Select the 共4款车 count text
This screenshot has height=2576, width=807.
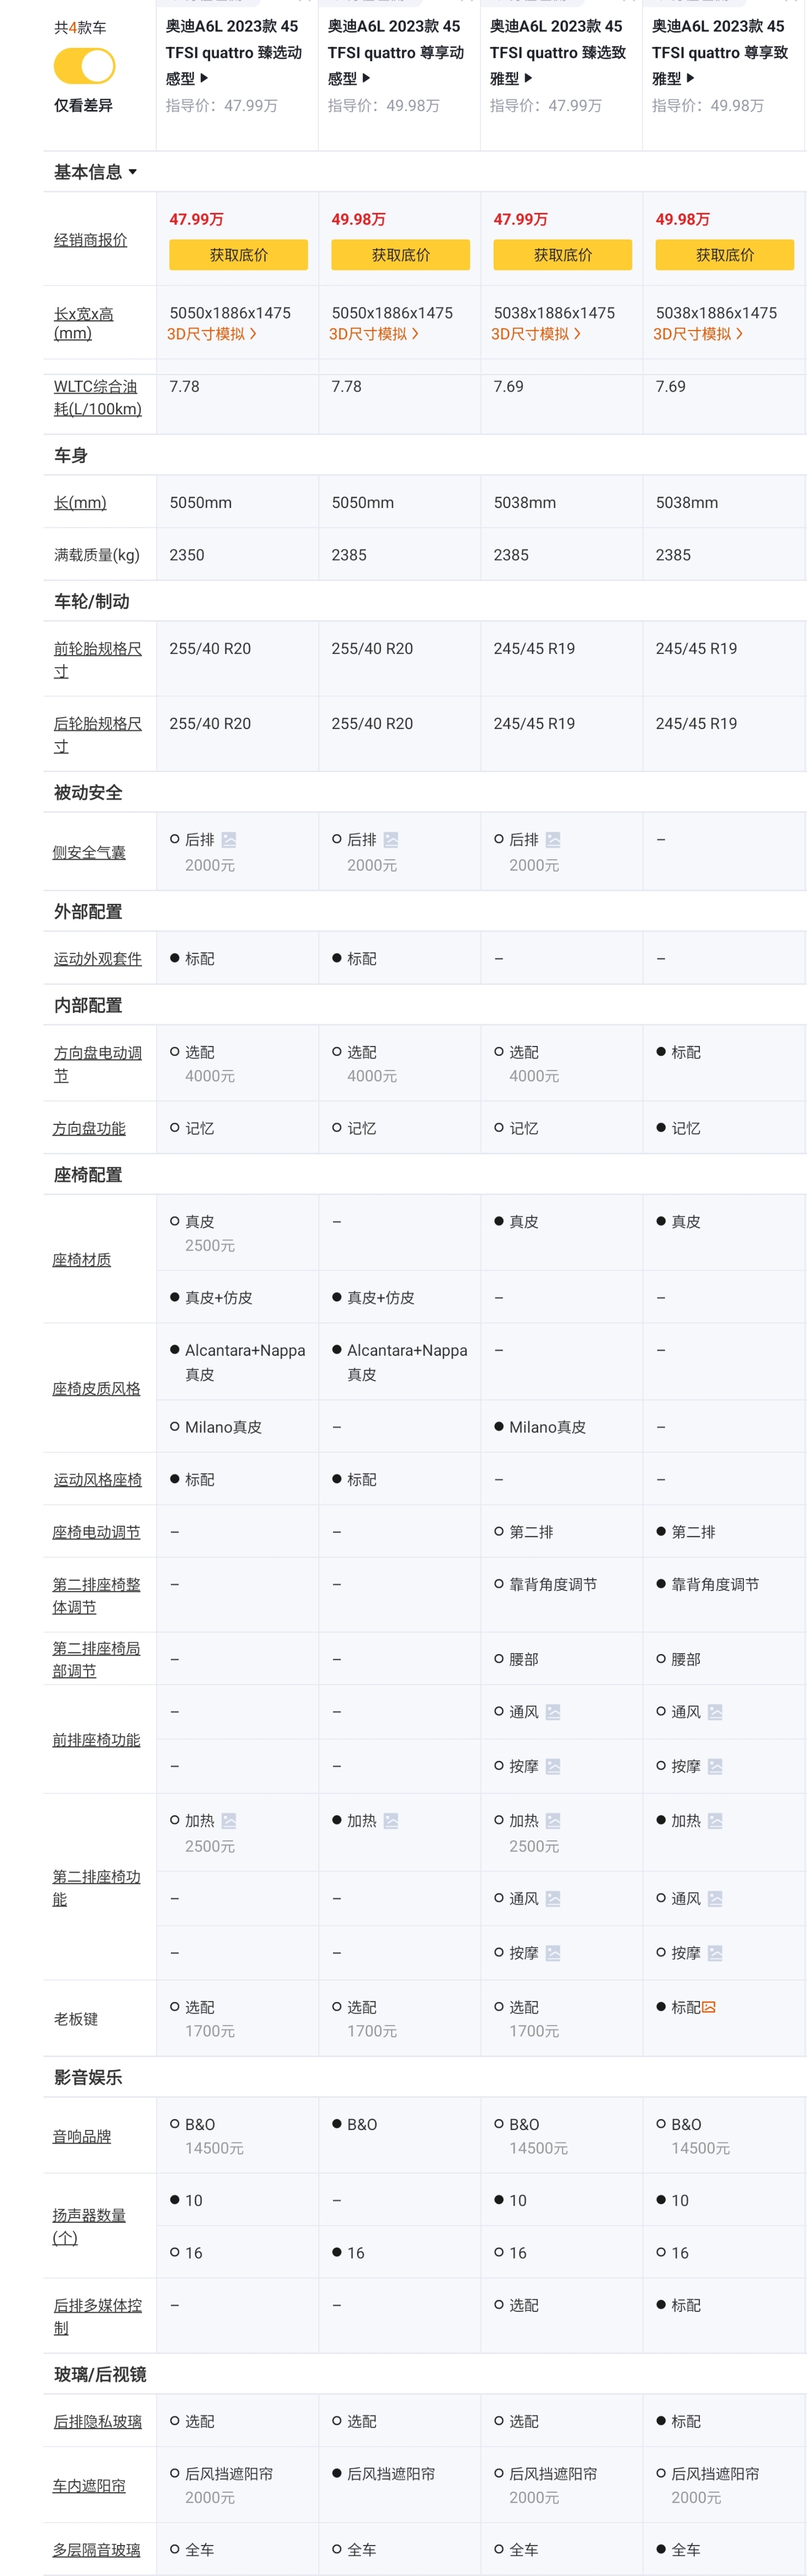point(80,28)
